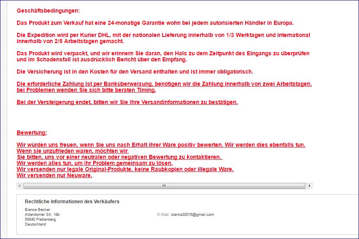Click the 'Die Versicherung ist in den Kosten' sentence

[x=135, y=72]
